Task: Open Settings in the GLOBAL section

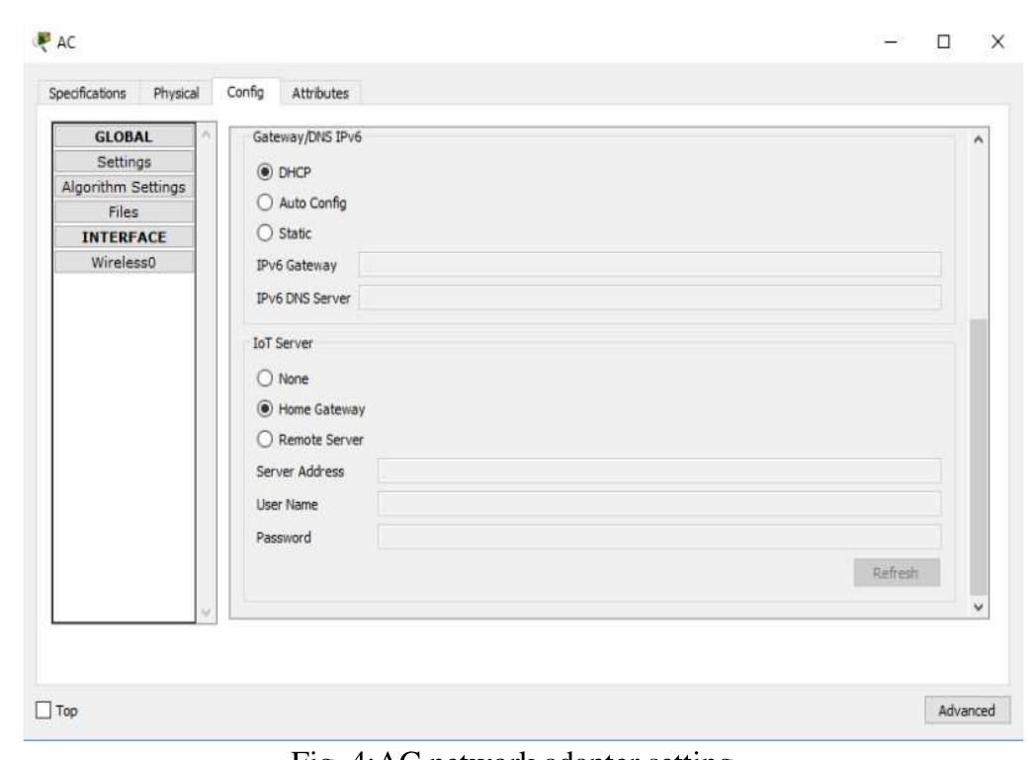Action: pos(124,160)
